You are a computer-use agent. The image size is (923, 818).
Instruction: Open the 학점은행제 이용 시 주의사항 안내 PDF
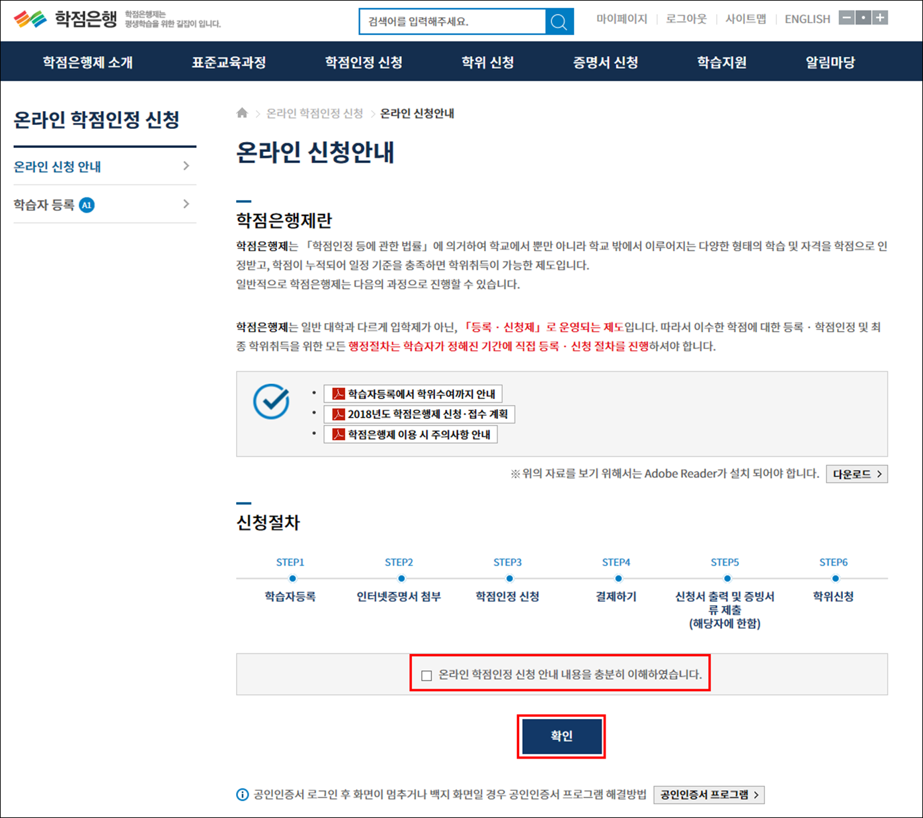411,434
